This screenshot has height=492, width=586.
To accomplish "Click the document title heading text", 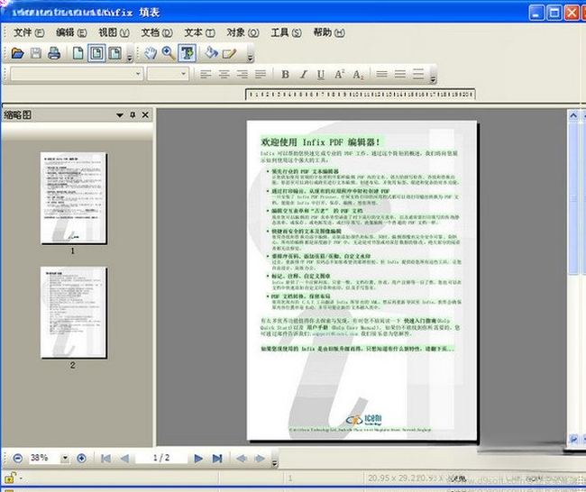I will [321, 142].
